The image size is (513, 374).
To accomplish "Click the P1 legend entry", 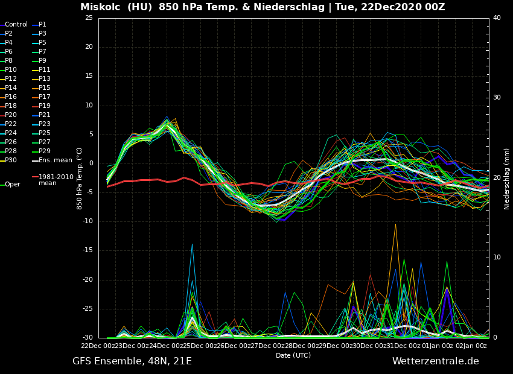I will tap(42, 25).
